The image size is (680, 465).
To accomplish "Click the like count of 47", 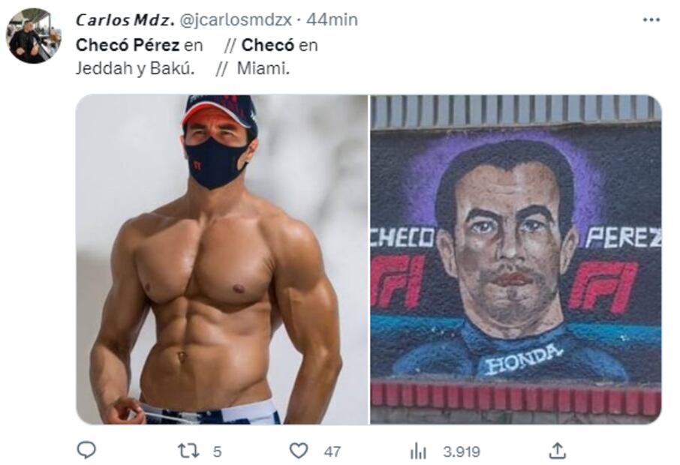I will pyautogui.click(x=332, y=451).
